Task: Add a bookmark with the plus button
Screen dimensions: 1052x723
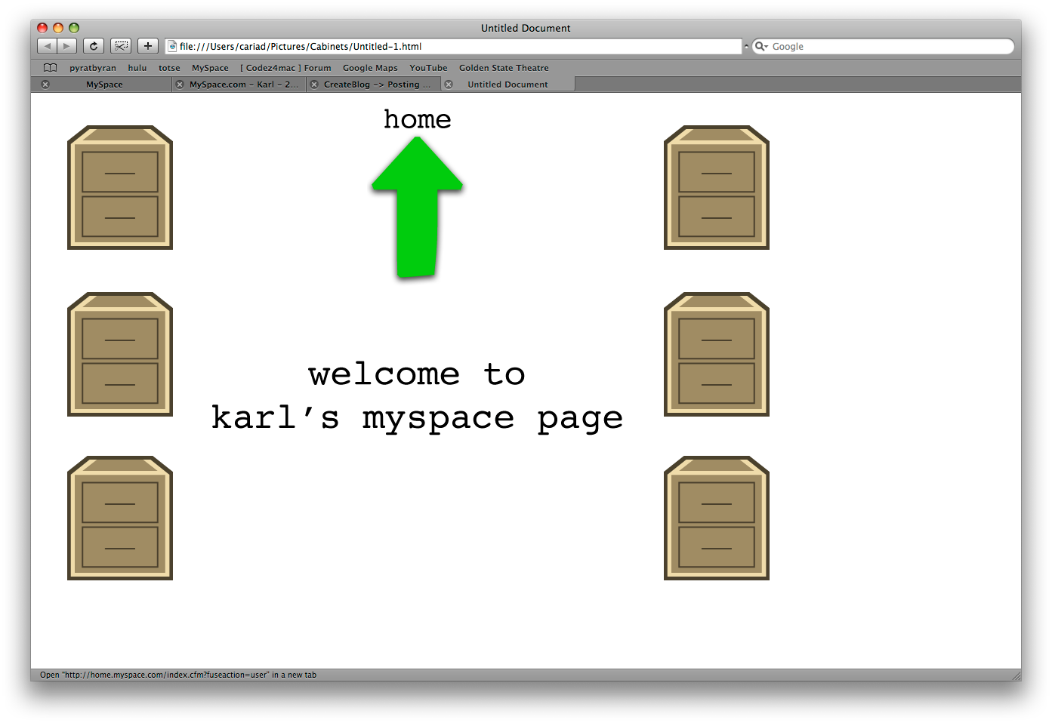Action: tap(148, 46)
